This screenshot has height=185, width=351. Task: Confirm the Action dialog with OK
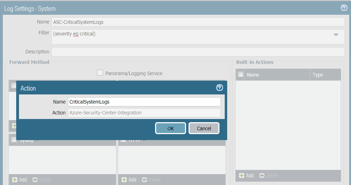coord(171,128)
